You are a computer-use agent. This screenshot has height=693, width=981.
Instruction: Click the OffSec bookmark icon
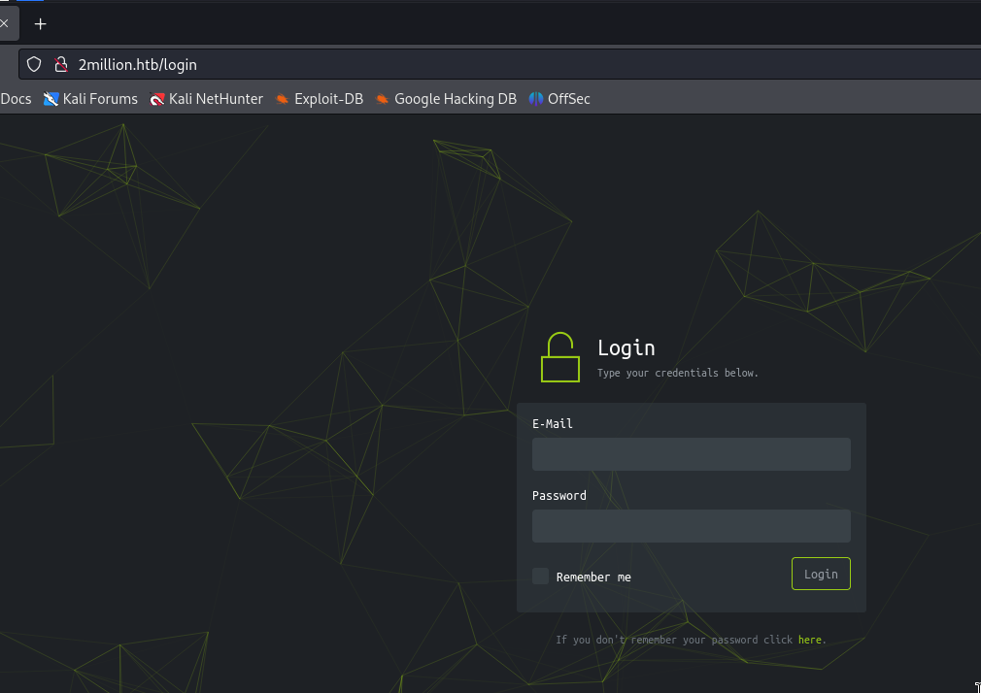[536, 99]
